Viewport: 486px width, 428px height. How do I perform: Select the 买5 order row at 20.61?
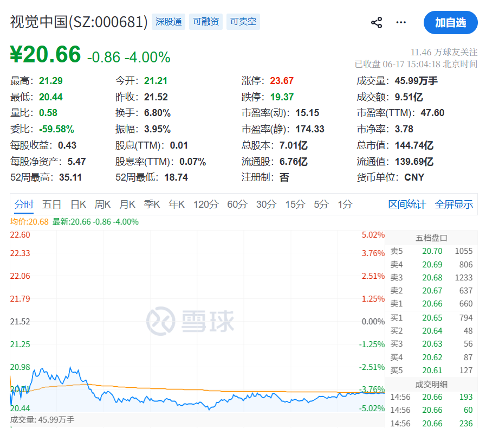coord(431,370)
